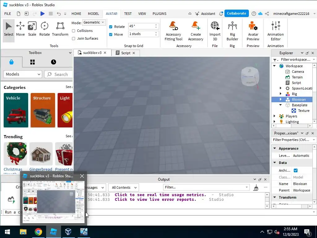This screenshot has height=238, width=317.
Task: Choose the Transform tool
Action: pos(60,29)
